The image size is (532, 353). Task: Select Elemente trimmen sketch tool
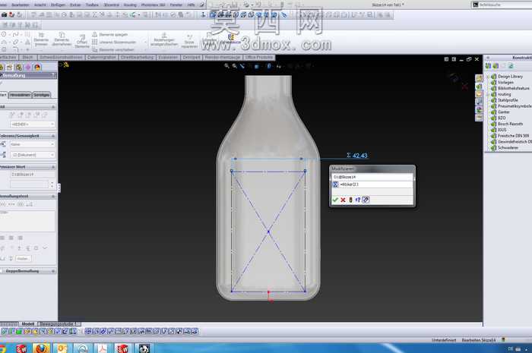(41, 39)
